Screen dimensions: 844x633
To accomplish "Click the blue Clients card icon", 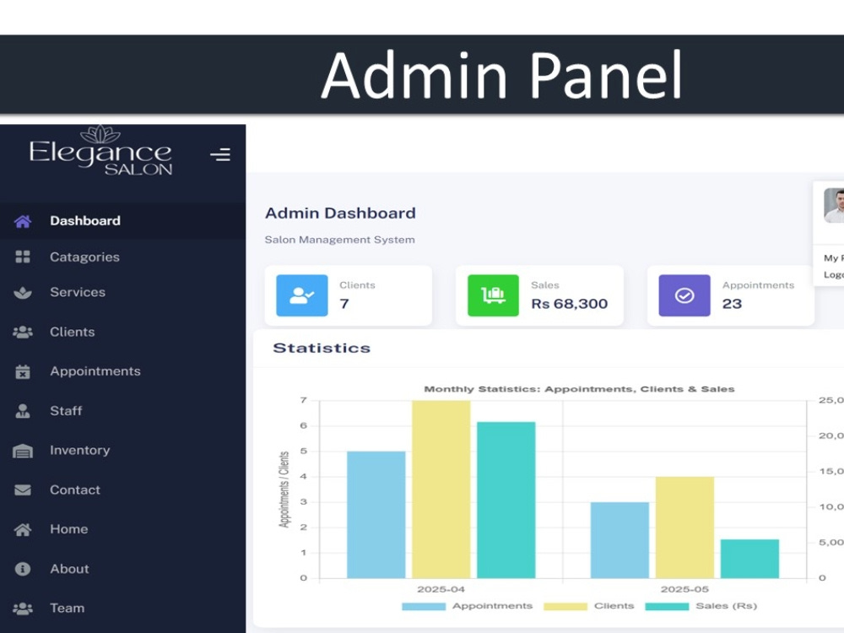I will pos(302,295).
